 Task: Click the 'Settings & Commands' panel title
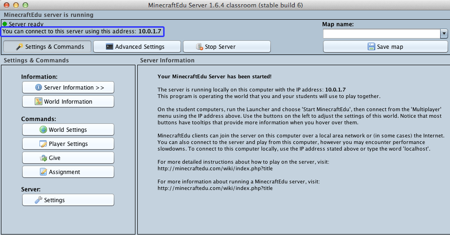36,61
